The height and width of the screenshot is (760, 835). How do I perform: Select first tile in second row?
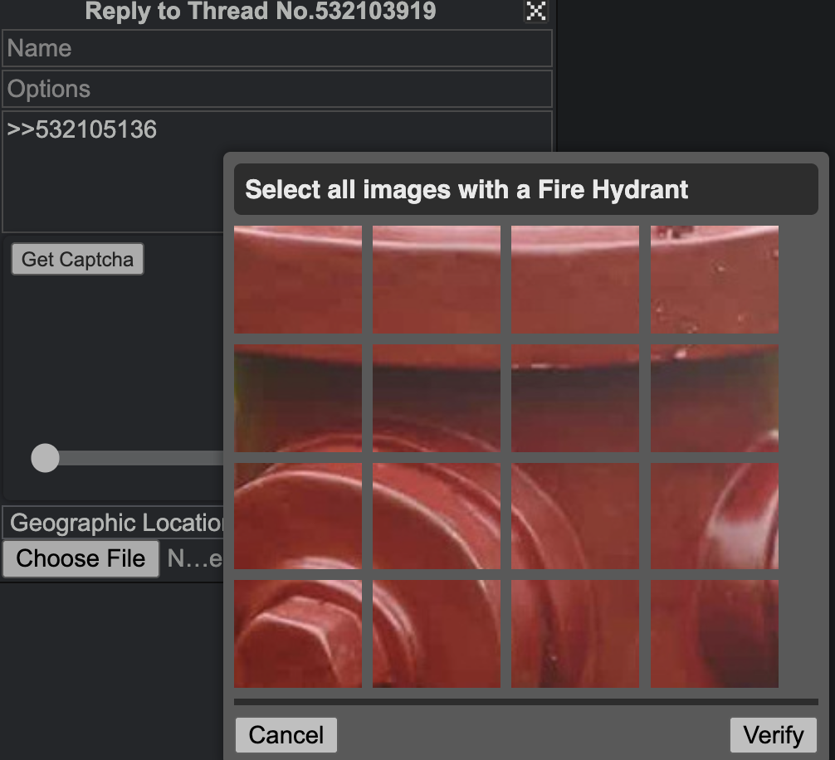click(298, 398)
